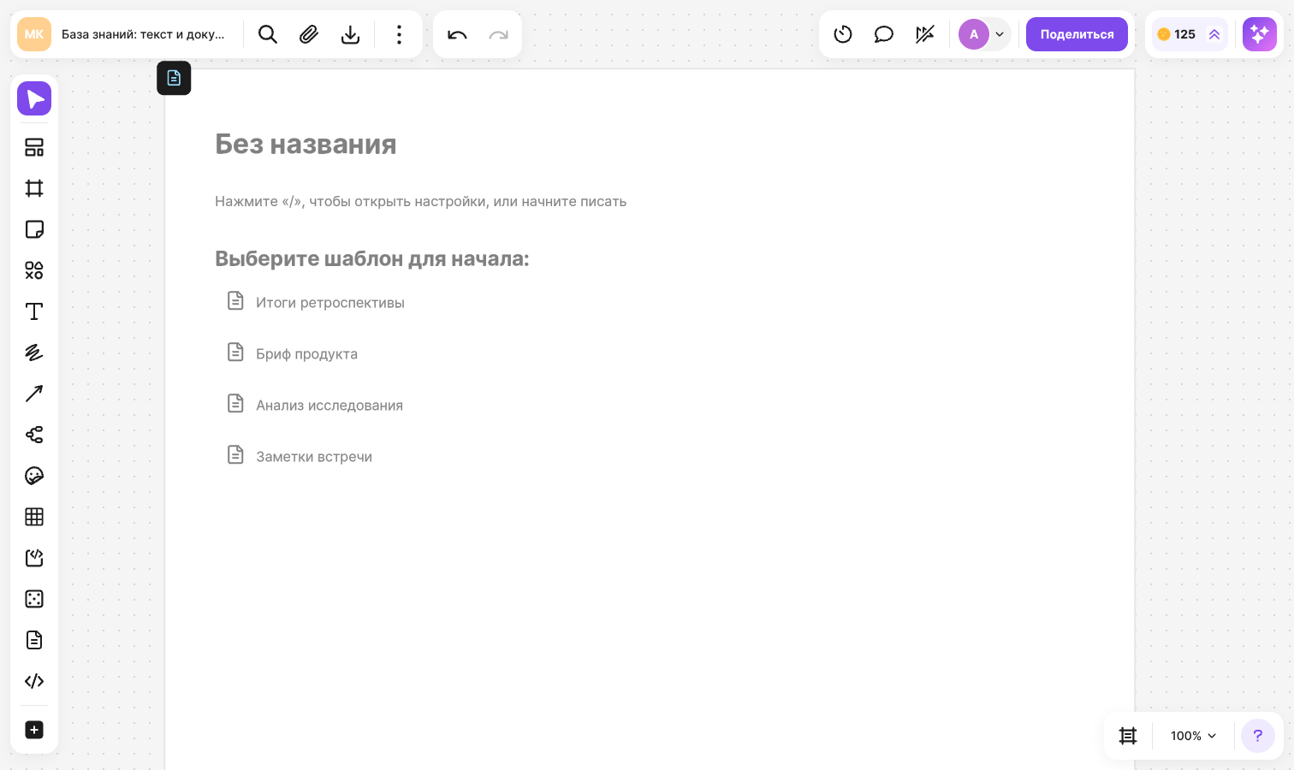Select the text tool
The height and width of the screenshot is (770, 1294).
[x=34, y=311]
